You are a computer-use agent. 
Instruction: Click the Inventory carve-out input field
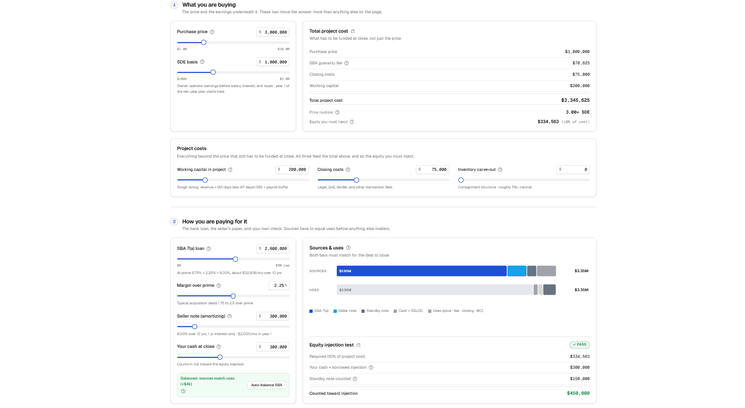tap(573, 169)
